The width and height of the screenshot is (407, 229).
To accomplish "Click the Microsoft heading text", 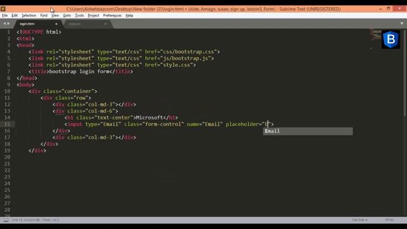I will 149,118.
